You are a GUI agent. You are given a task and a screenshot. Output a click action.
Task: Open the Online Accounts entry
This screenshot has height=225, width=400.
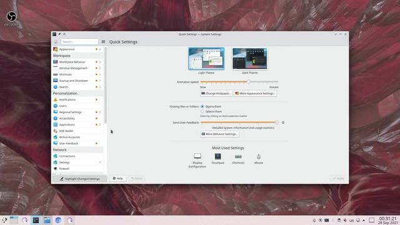tap(77, 137)
